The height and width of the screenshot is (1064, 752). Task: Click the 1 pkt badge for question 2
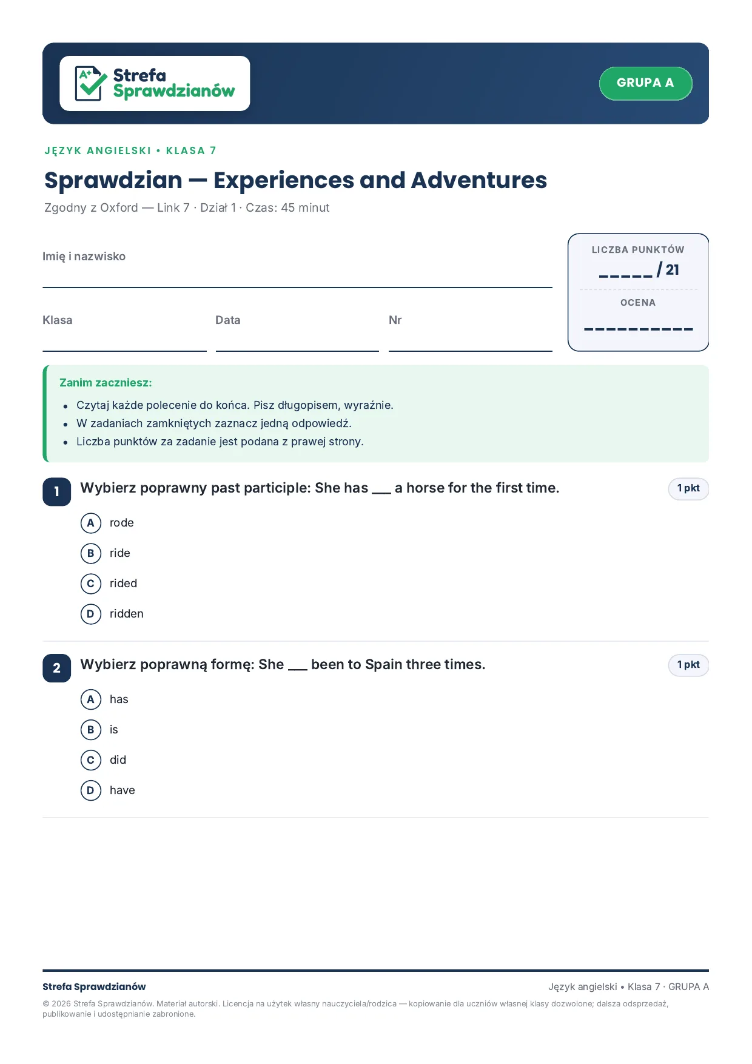click(688, 665)
